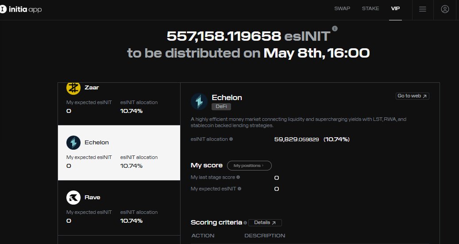Open scoring criteria Details link
The image size is (459, 244).
(x=265, y=223)
